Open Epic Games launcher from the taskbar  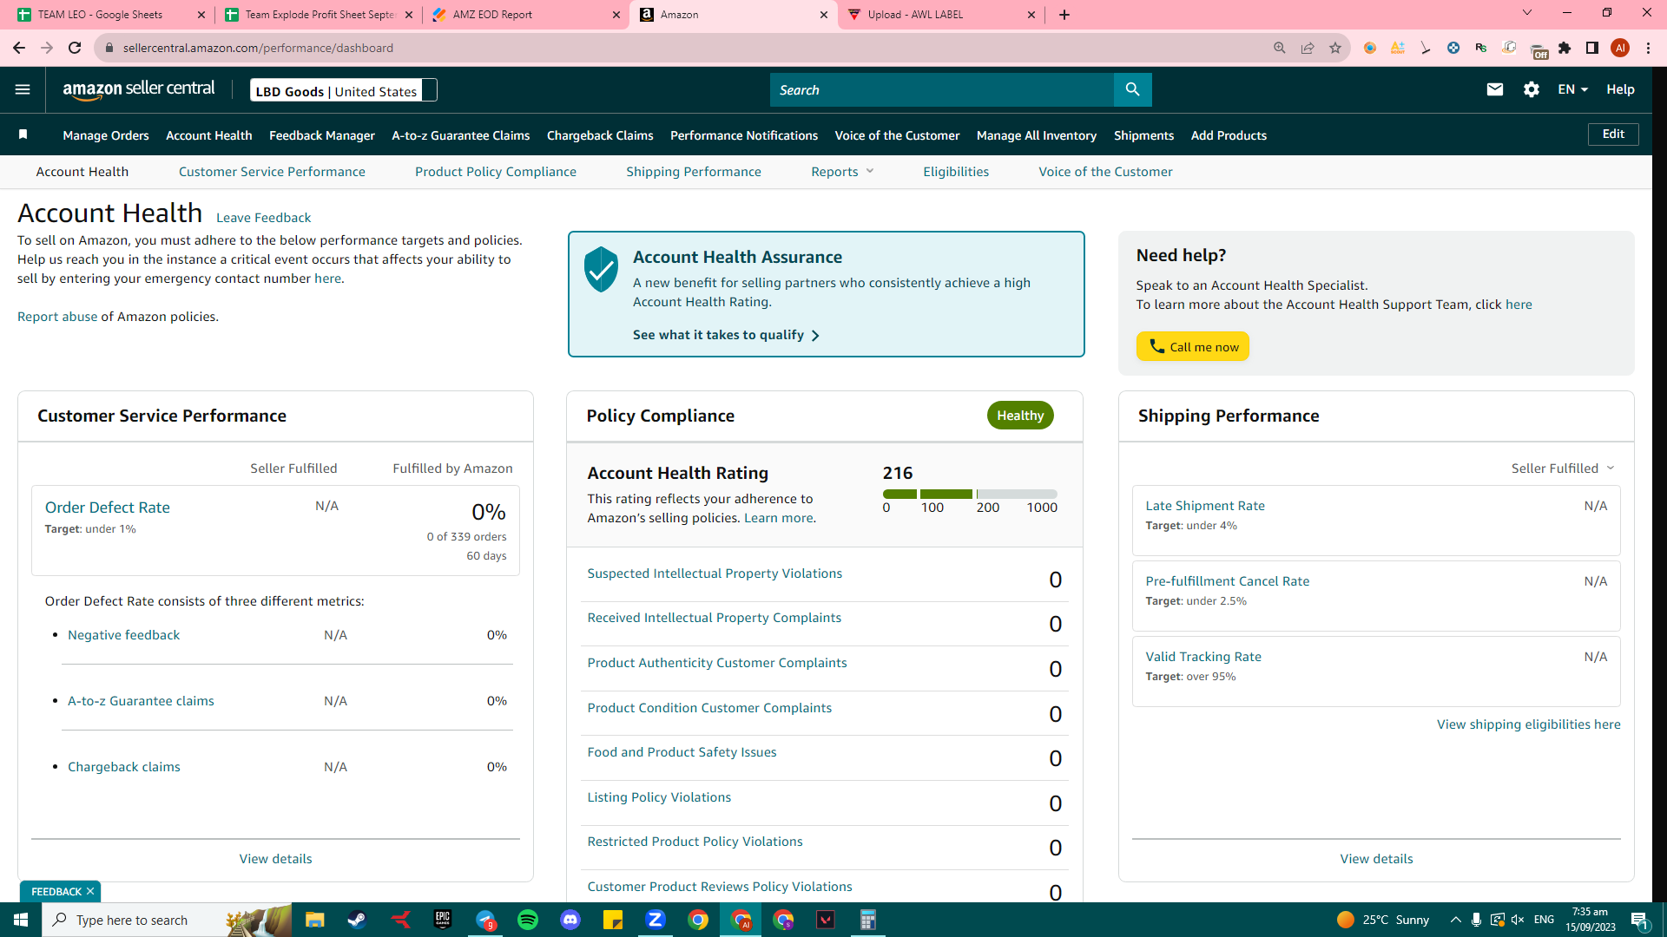click(x=443, y=920)
